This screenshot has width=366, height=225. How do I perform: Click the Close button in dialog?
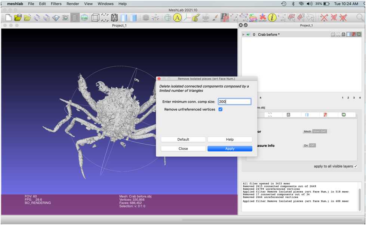pos(183,149)
